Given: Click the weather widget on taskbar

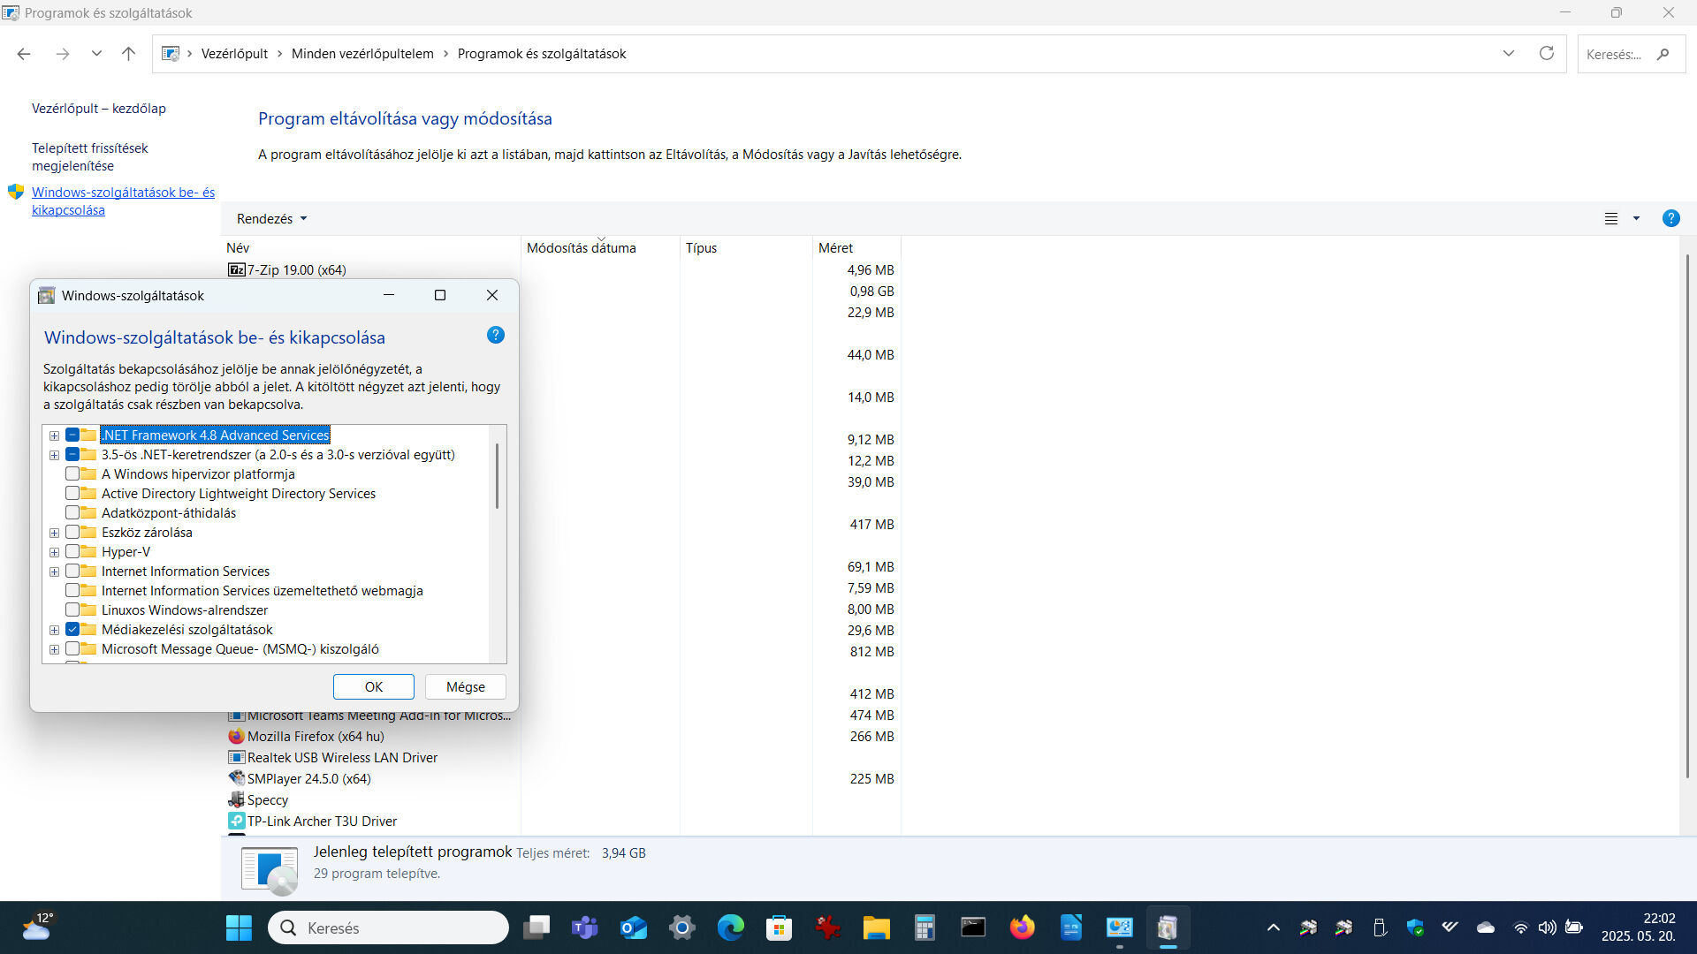Looking at the screenshot, I should (x=37, y=927).
